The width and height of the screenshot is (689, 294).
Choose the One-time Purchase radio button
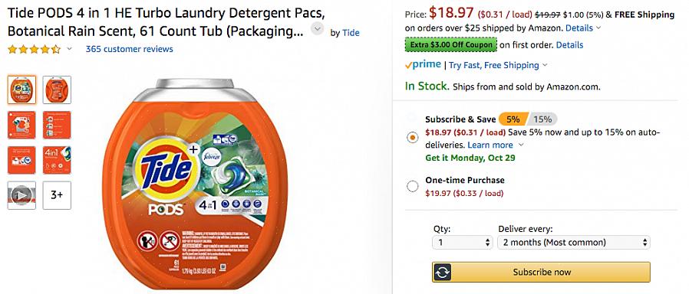(412, 186)
